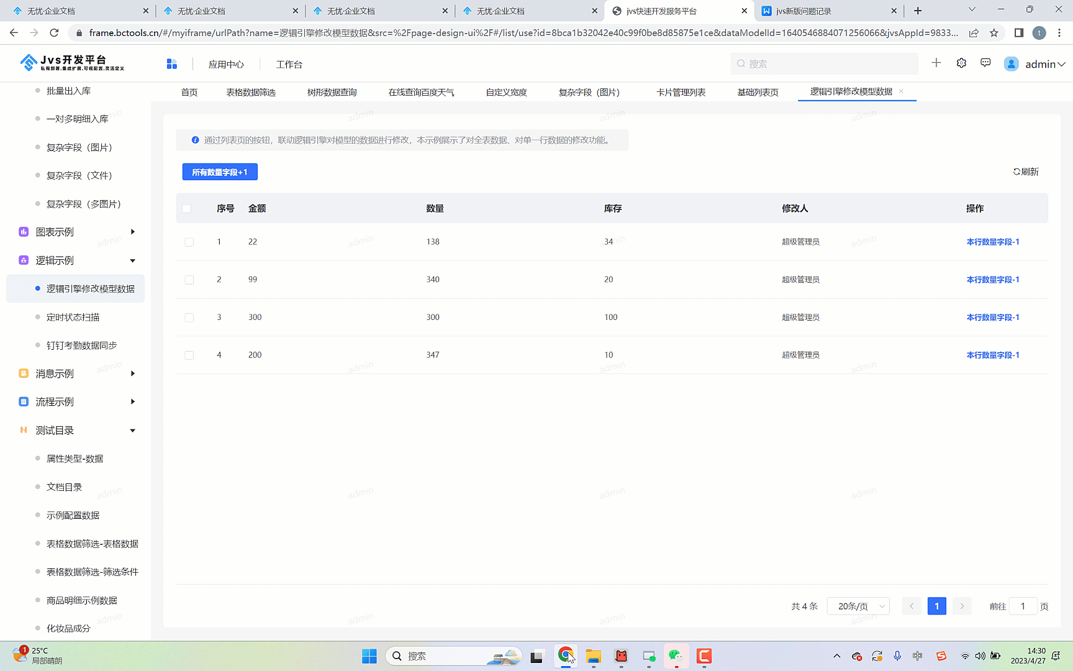This screenshot has width=1073, height=671.
Task: Click the plus icon beside the search bar
Action: 936,63
